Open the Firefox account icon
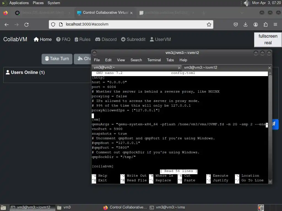The width and height of the screenshot is (282, 211). (256, 24)
